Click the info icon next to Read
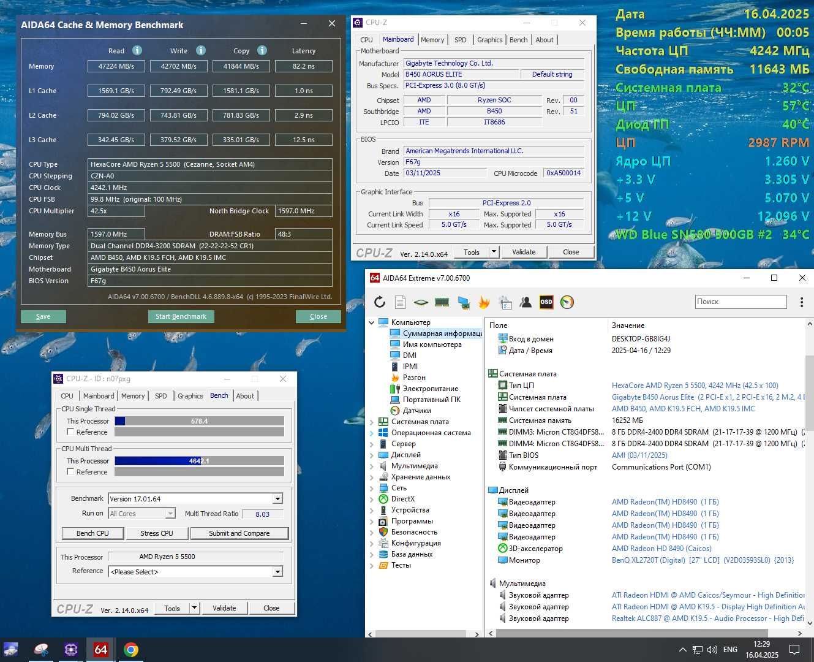 coord(137,50)
